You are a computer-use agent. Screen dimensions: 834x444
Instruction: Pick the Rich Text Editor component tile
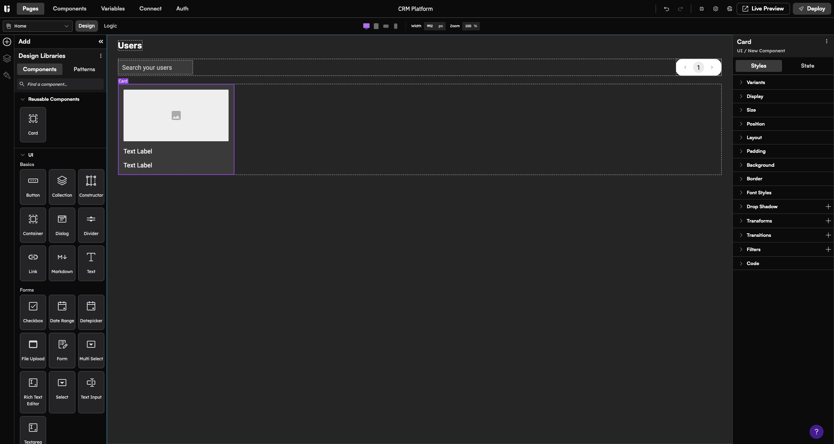[33, 392]
